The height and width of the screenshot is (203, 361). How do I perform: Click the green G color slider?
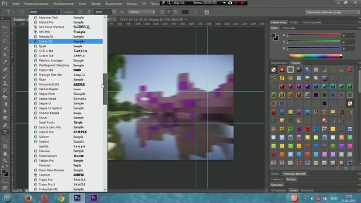(314, 41)
